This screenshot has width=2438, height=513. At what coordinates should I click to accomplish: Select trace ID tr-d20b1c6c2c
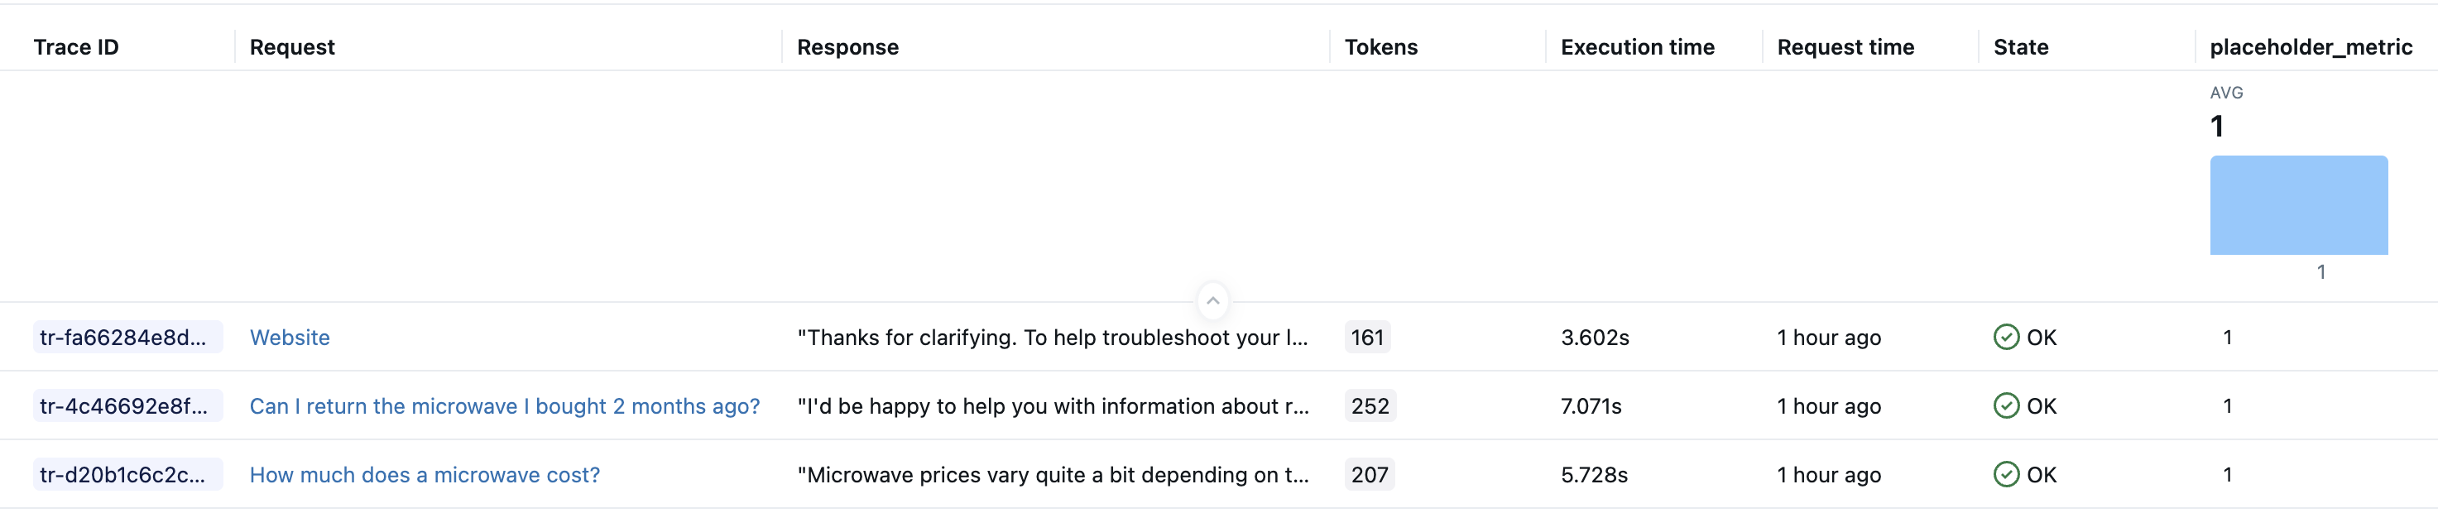pyautogui.click(x=123, y=475)
